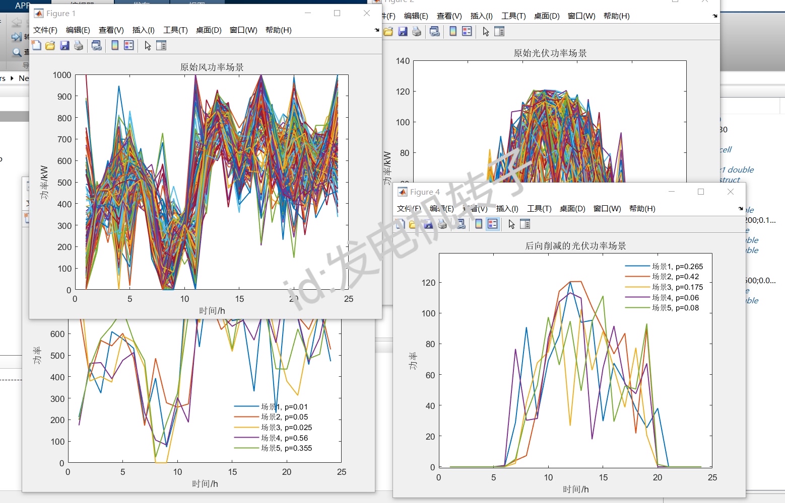Open 插入(I) menu in Figure 2
Image resolution: width=785 pixels, height=503 pixels.
[482, 16]
